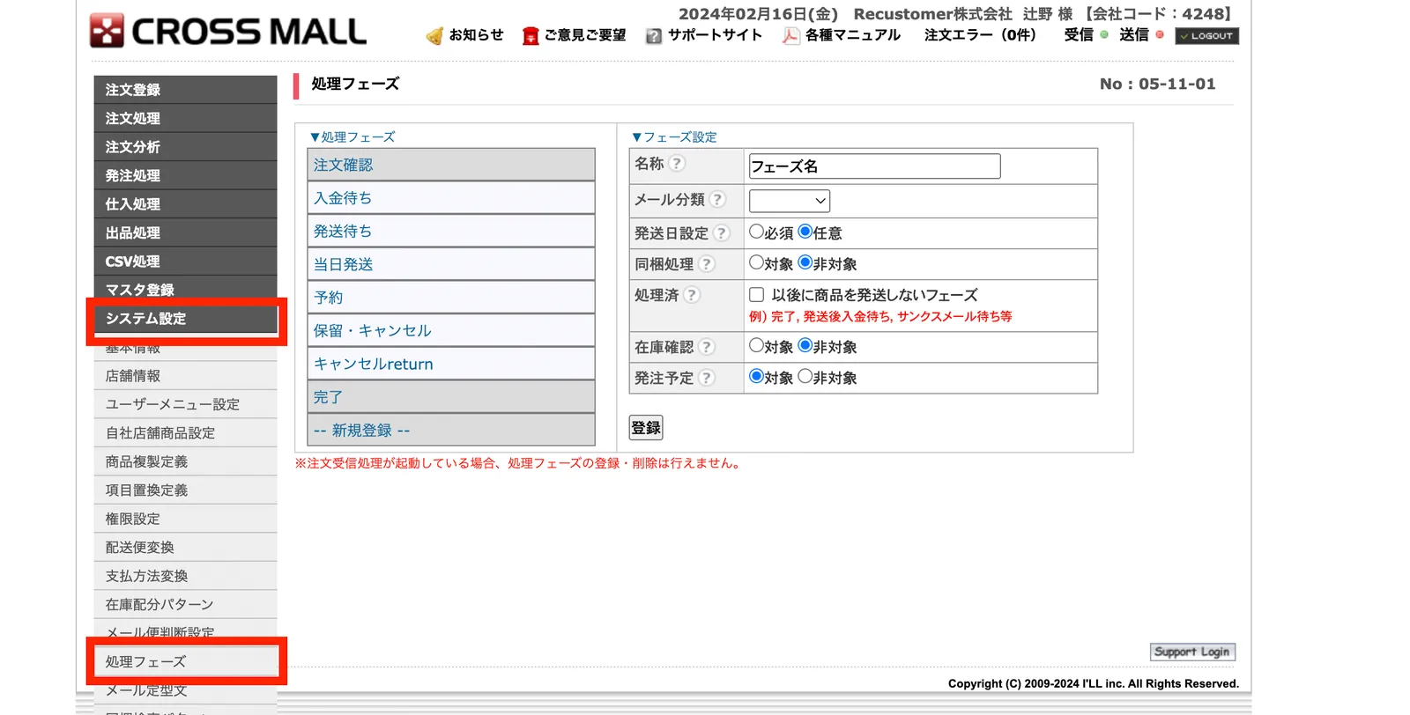
Task: Open 商品複製定義 submenu item
Action: (x=185, y=461)
